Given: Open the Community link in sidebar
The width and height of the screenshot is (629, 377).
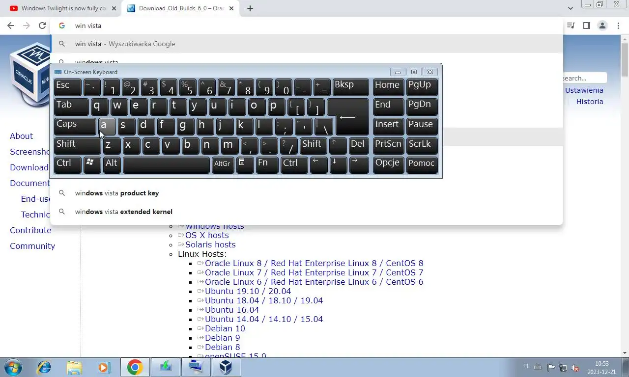Looking at the screenshot, I should point(32,246).
